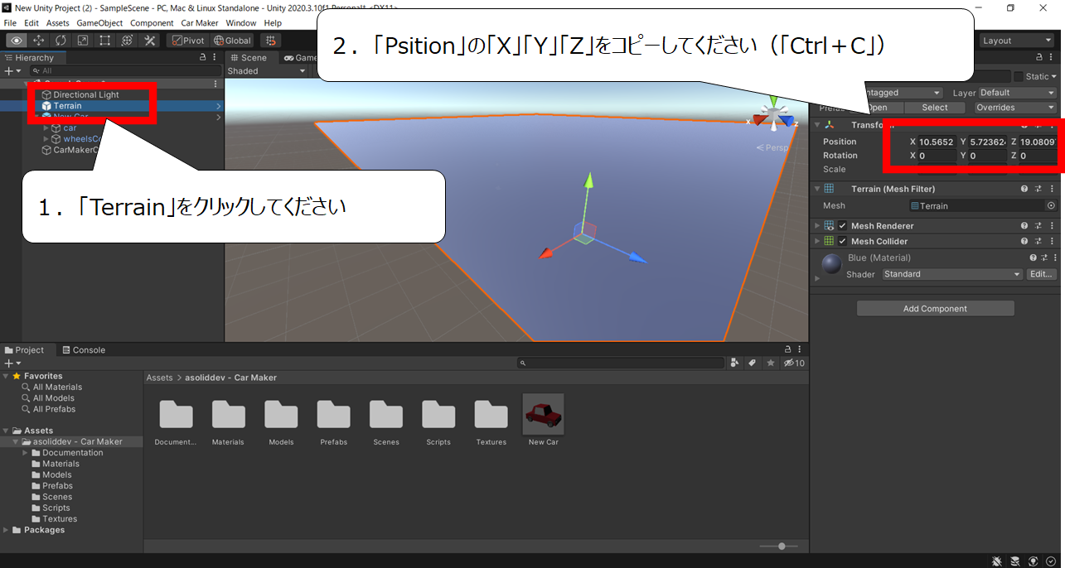Open the Component menu
This screenshot has width=1065, height=568.
[152, 23]
